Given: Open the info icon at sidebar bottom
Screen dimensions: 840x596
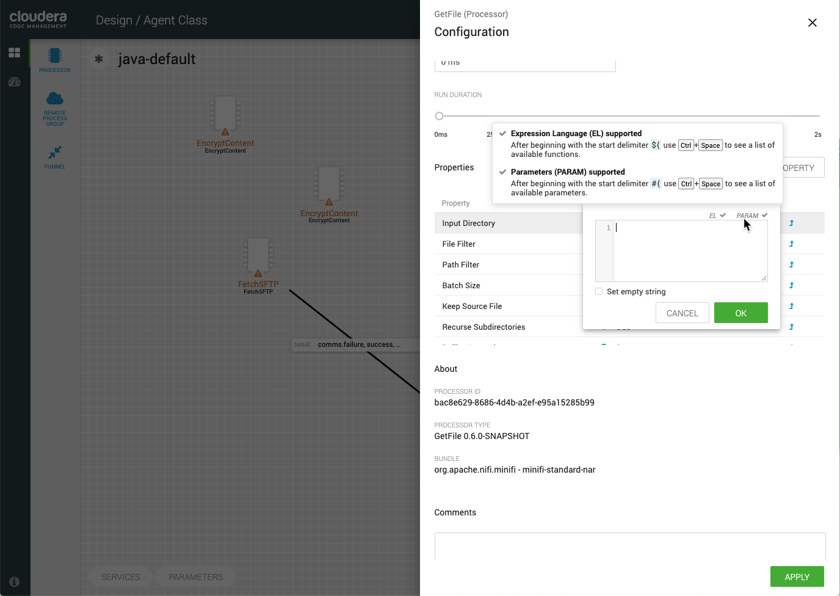Looking at the screenshot, I should [15, 582].
